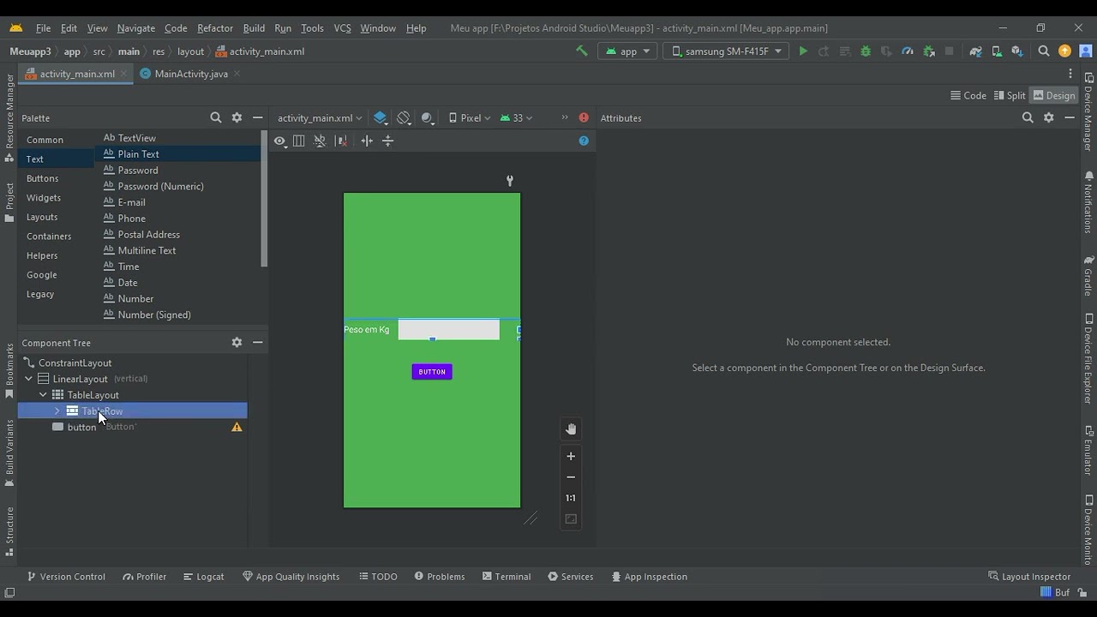Open Palette settings gear icon
Screen dimensions: 1097x617
[x=237, y=117]
